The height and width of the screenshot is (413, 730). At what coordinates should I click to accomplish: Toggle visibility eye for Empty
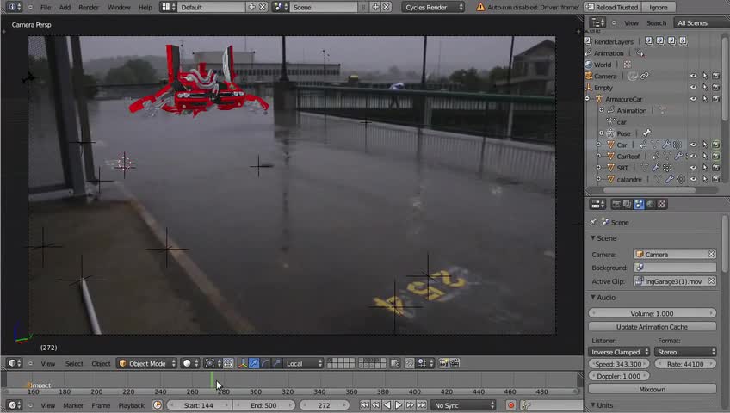pyautogui.click(x=693, y=88)
